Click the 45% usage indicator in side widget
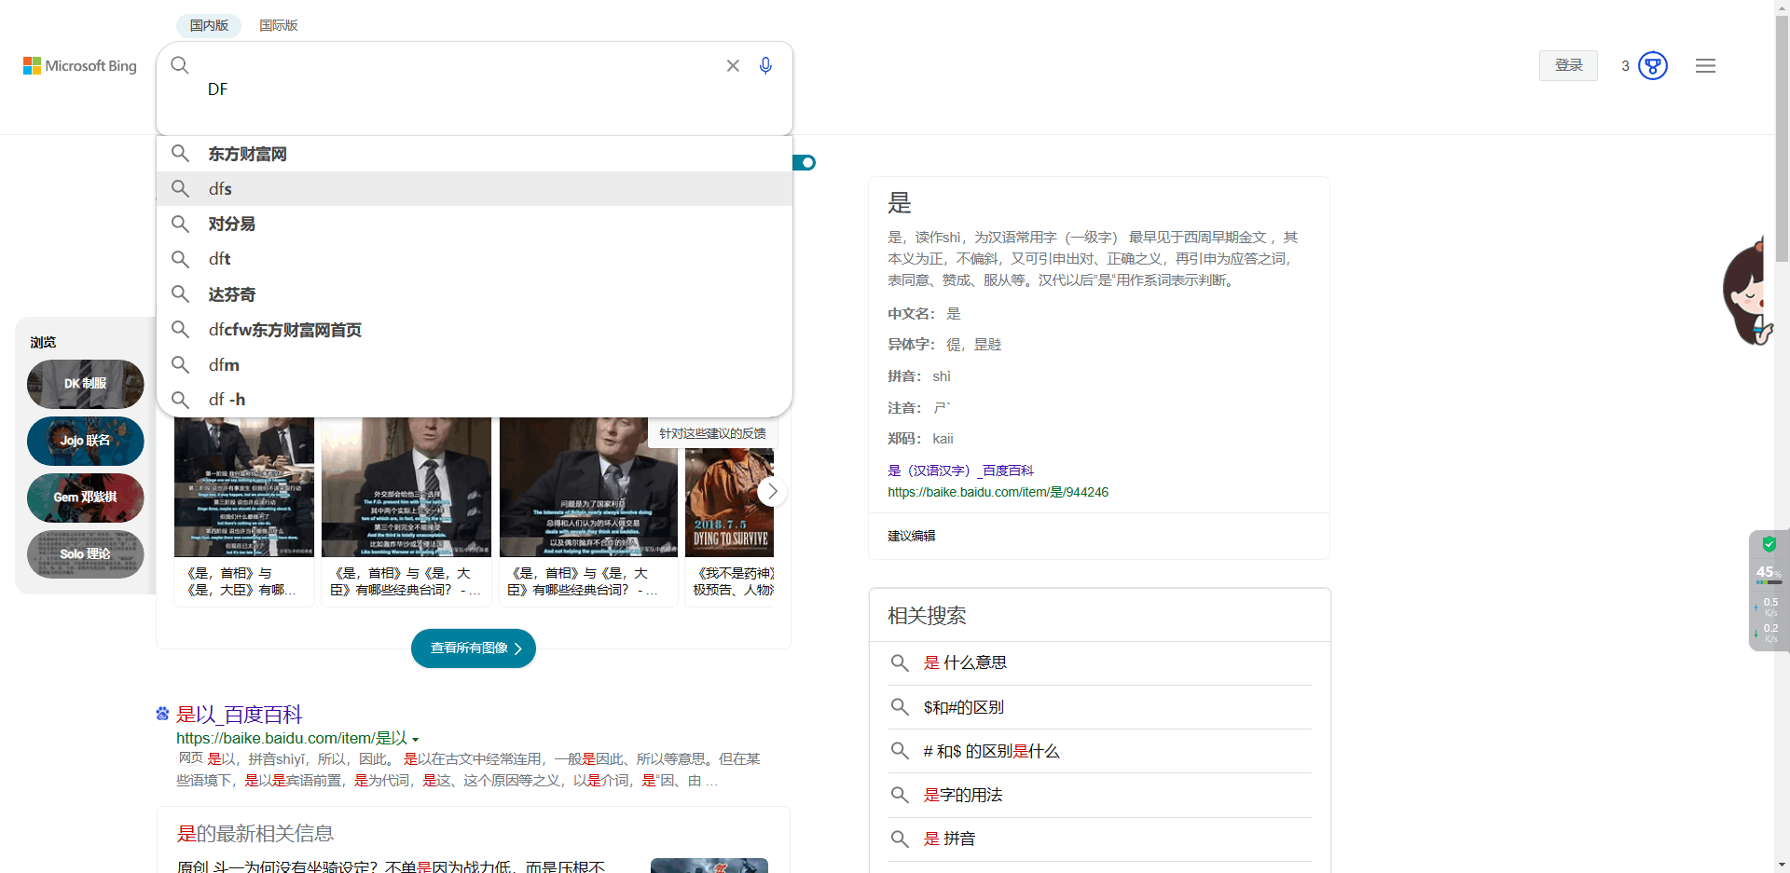This screenshot has height=873, width=1790. coord(1769,572)
